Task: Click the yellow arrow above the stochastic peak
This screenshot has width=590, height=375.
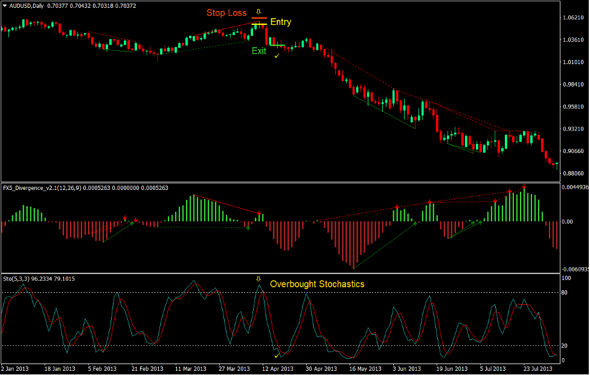Action: 258,279
